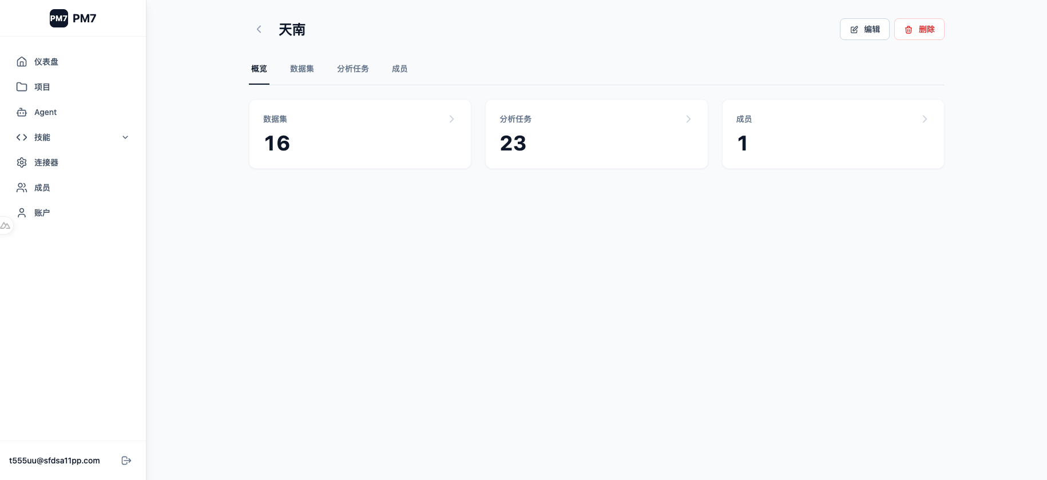Click the logout icon next to email

tap(126, 461)
